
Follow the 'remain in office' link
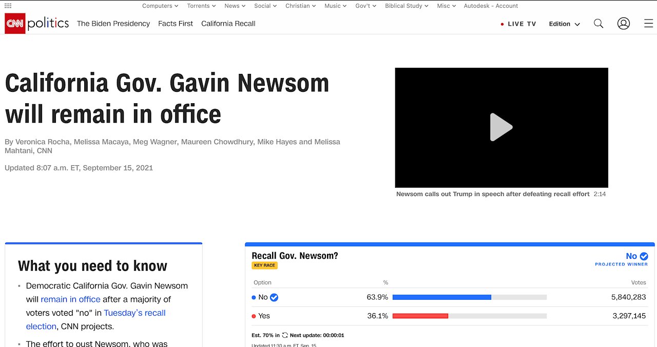(x=70, y=299)
